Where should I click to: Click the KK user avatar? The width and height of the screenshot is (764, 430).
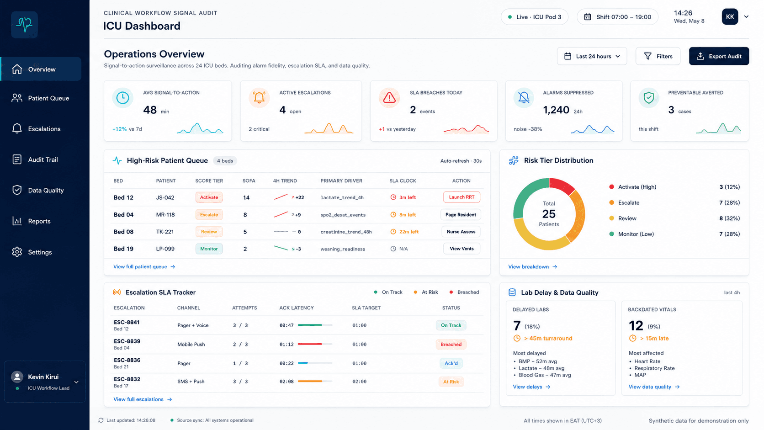coord(730,17)
